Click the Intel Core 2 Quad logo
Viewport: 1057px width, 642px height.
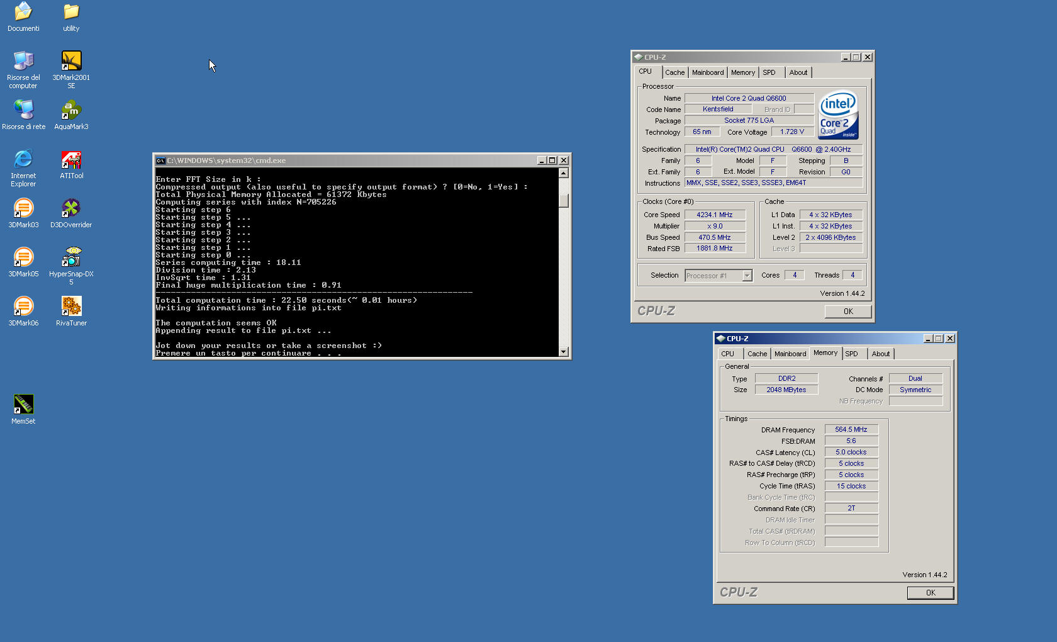pos(838,115)
